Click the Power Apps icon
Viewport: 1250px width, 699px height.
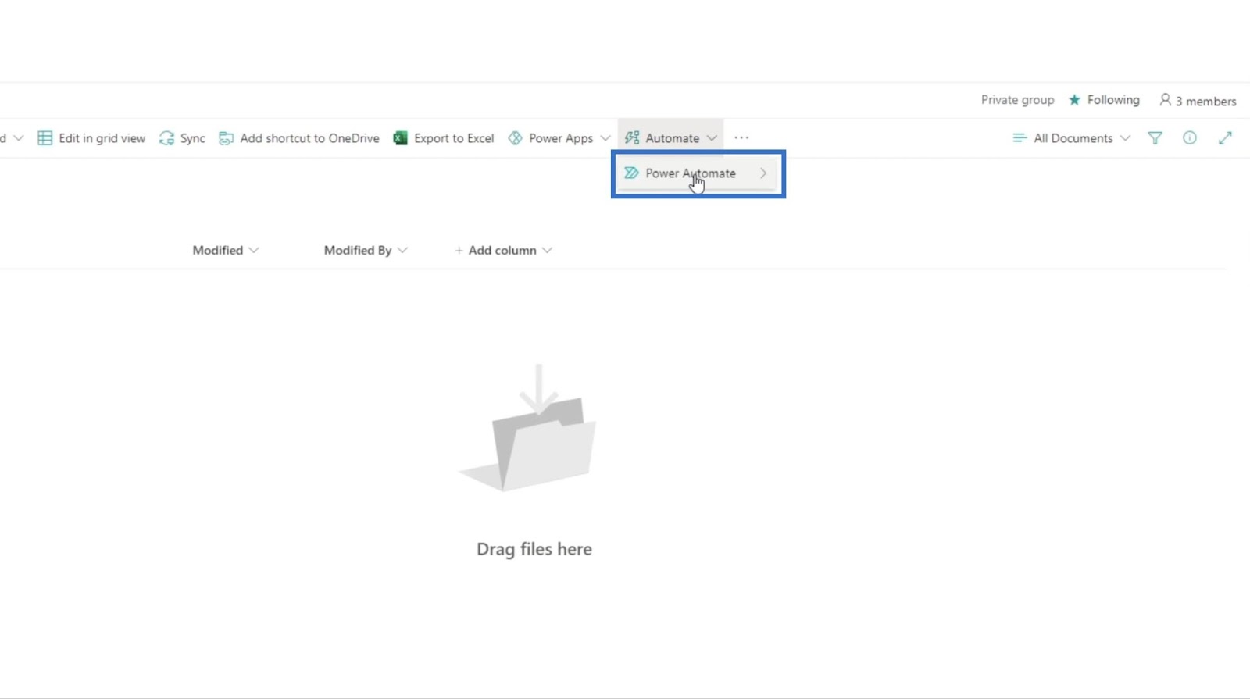point(515,138)
